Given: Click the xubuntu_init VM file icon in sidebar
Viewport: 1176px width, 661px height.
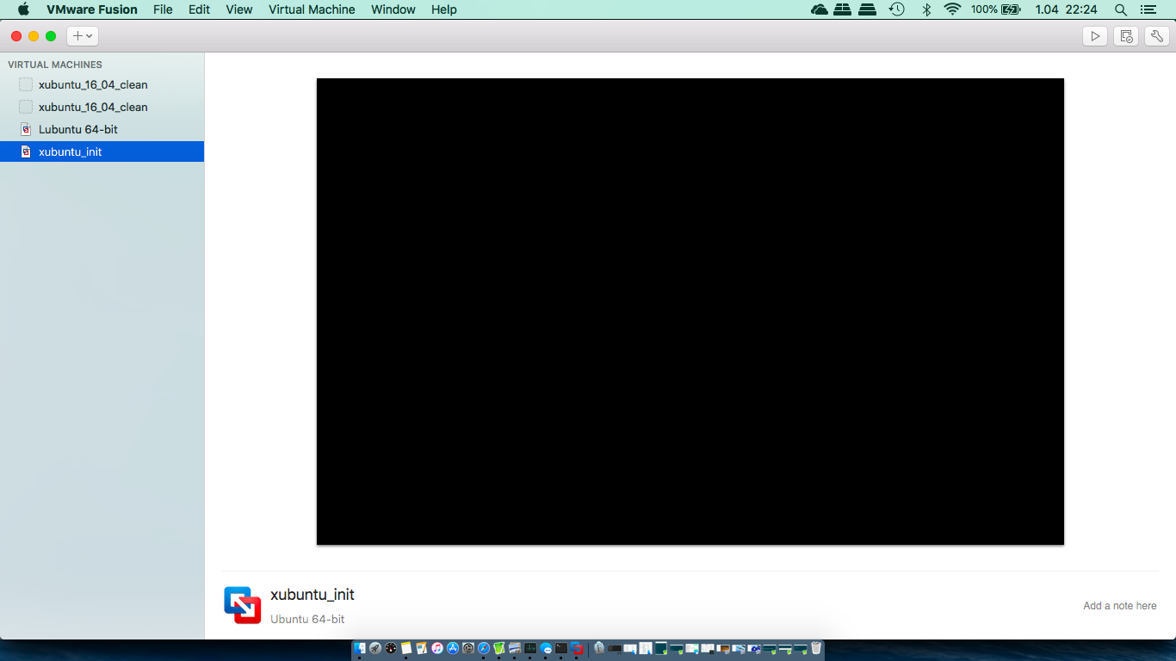Looking at the screenshot, I should [26, 151].
